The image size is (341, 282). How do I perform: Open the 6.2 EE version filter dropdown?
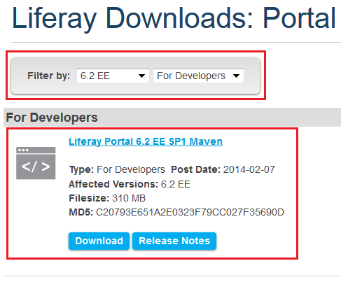coord(113,76)
